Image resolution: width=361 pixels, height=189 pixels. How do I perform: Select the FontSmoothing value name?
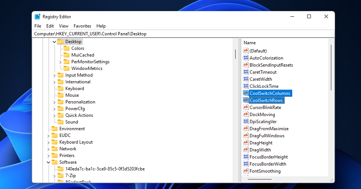pos(265,171)
